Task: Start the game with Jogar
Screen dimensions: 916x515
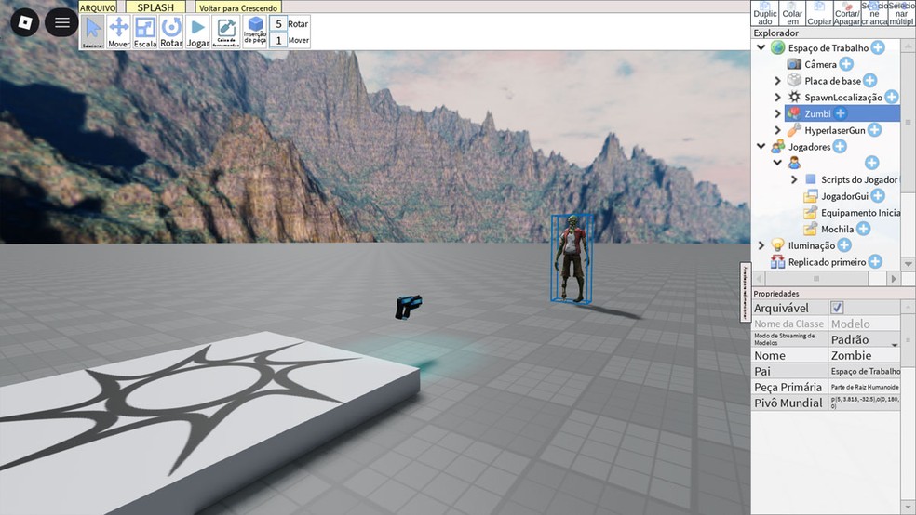Action: click(x=198, y=33)
